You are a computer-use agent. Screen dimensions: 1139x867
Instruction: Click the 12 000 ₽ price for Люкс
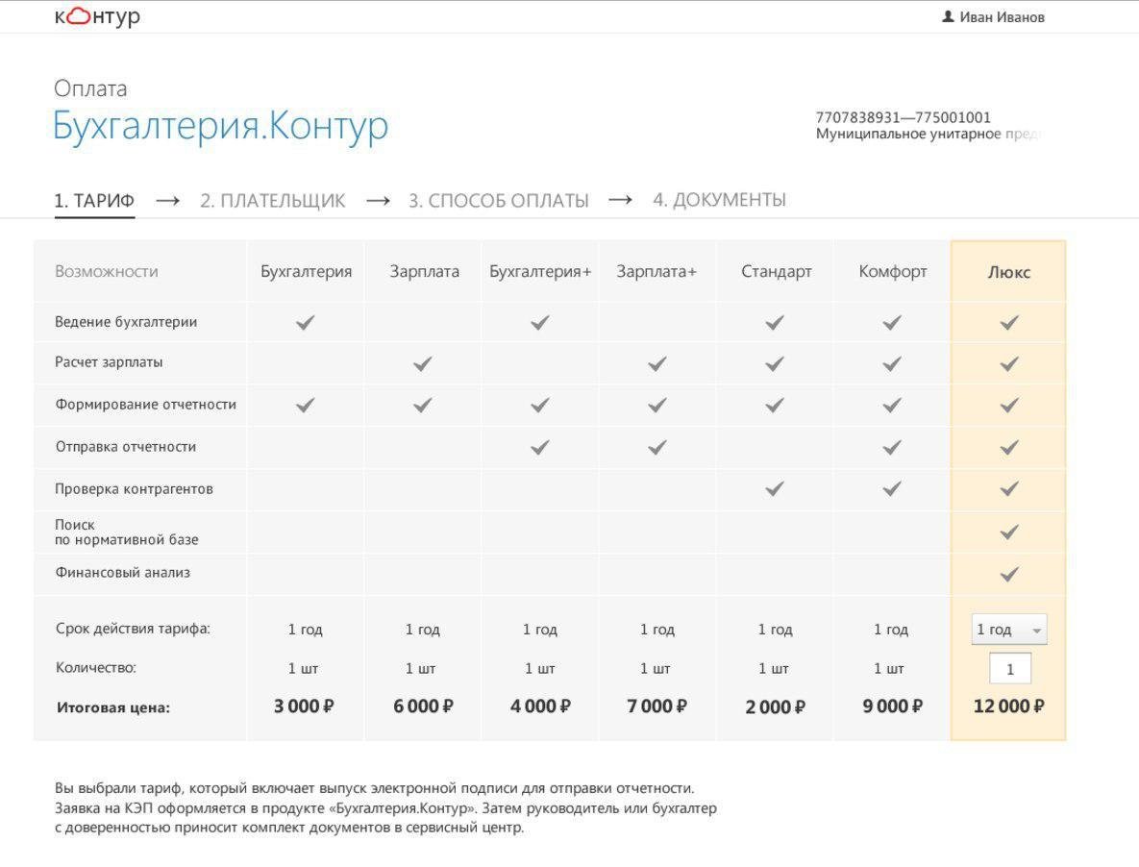1009,706
